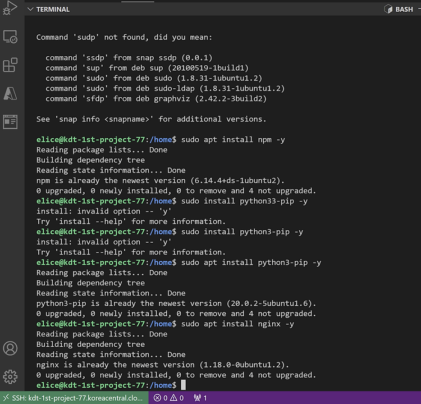
Task: Click "command 'sfdp' from deb graphviz" line
Action: pyautogui.click(x=156, y=99)
